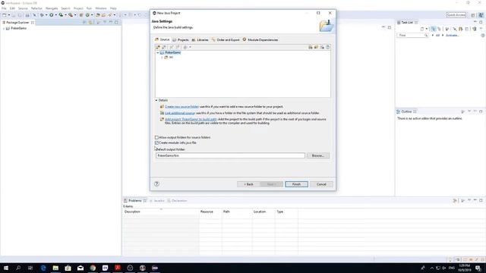The image size is (486, 273).
Task: Expand PokerGame project in Package Explorer
Action: pyautogui.click(x=4, y=28)
